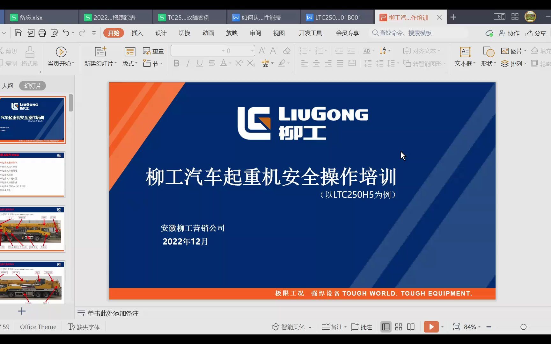Viewport: 551px width, 344px height.
Task: Undo the last action
Action: (66, 33)
